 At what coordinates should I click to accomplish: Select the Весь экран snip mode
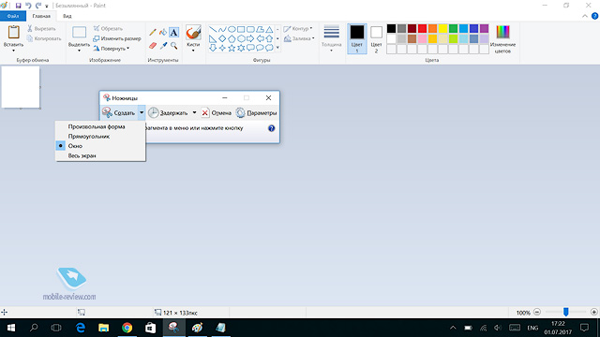(x=100, y=156)
